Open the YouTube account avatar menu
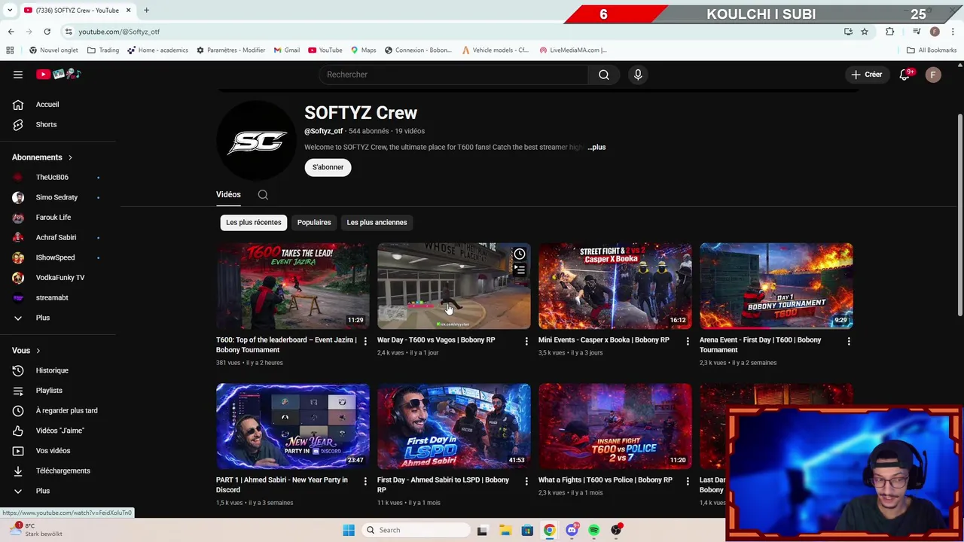Image resolution: width=964 pixels, height=542 pixels. (x=933, y=75)
